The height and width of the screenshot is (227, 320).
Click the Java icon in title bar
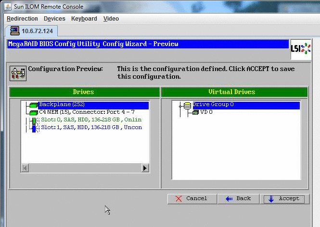[8, 7]
